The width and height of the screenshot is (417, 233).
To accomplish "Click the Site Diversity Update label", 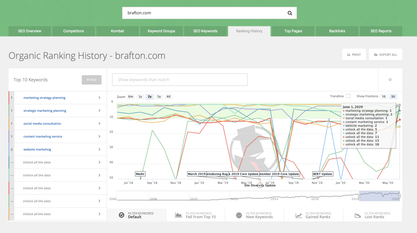I will click(260, 185).
